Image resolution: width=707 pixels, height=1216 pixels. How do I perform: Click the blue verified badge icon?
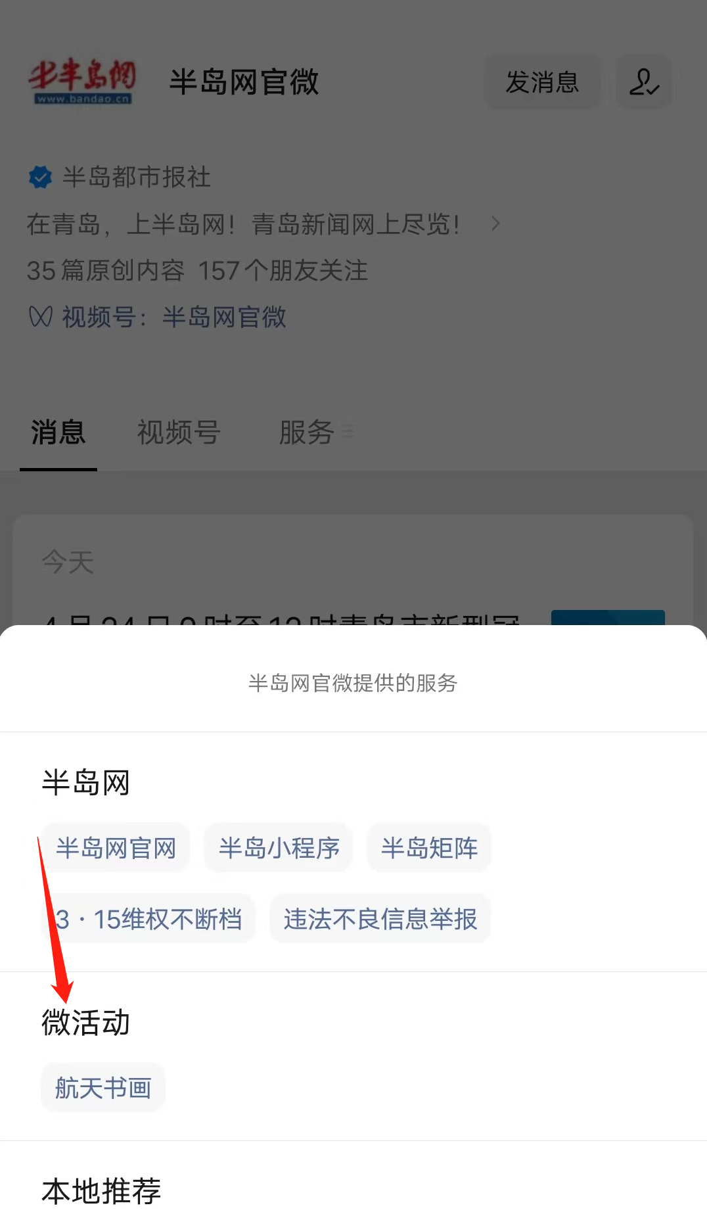[x=41, y=177]
